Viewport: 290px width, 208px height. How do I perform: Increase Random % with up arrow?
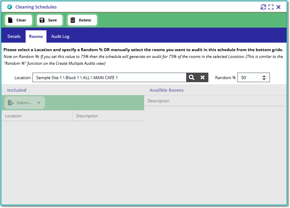264,76
